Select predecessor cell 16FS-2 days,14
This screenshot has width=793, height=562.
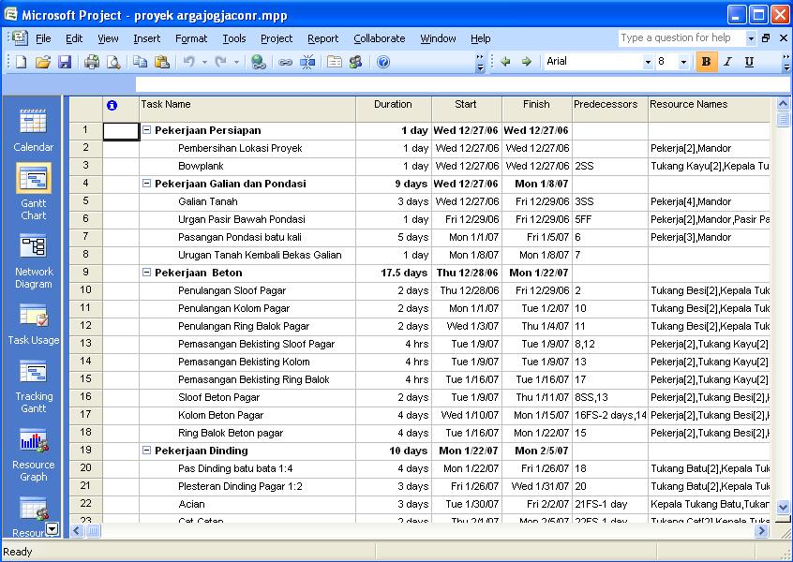click(610, 416)
